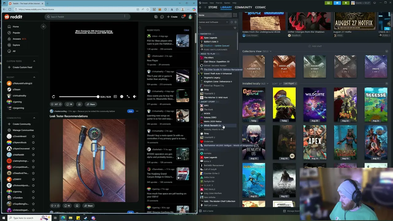This screenshot has height=221, width=393.
Task: Open Reddit notifications bell
Action: pyautogui.click(x=183, y=17)
